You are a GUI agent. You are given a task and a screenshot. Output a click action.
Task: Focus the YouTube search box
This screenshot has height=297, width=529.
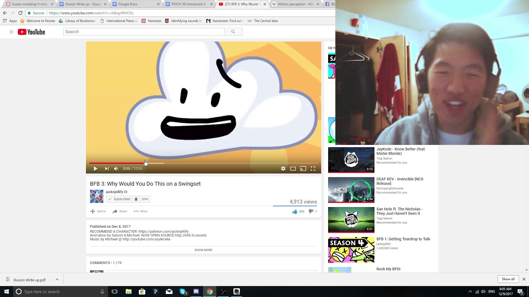pos(143,32)
